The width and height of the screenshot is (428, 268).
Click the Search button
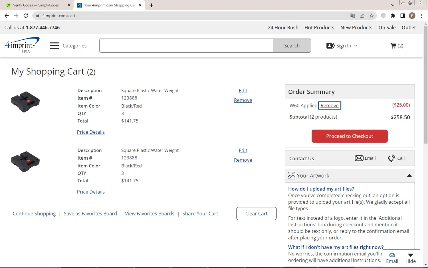click(x=292, y=46)
